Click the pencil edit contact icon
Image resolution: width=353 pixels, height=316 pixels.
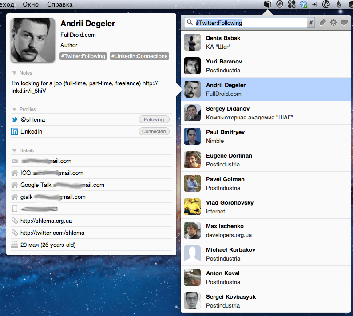322,23
